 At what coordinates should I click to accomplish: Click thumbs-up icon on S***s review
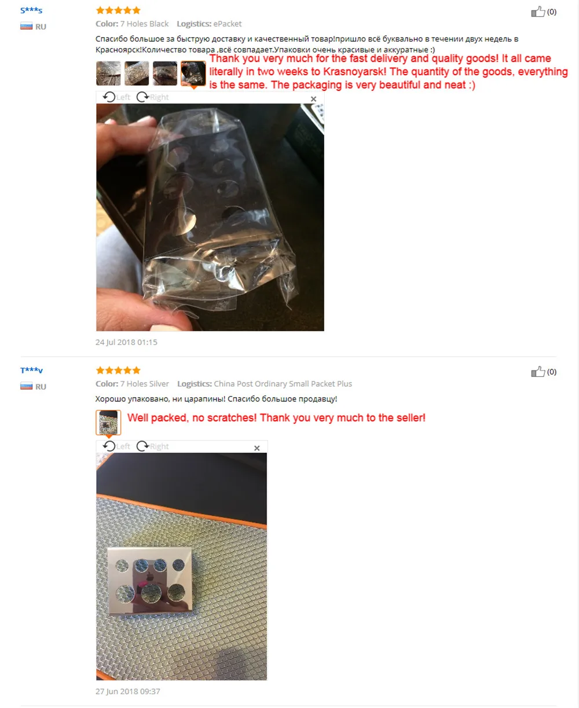[538, 12]
